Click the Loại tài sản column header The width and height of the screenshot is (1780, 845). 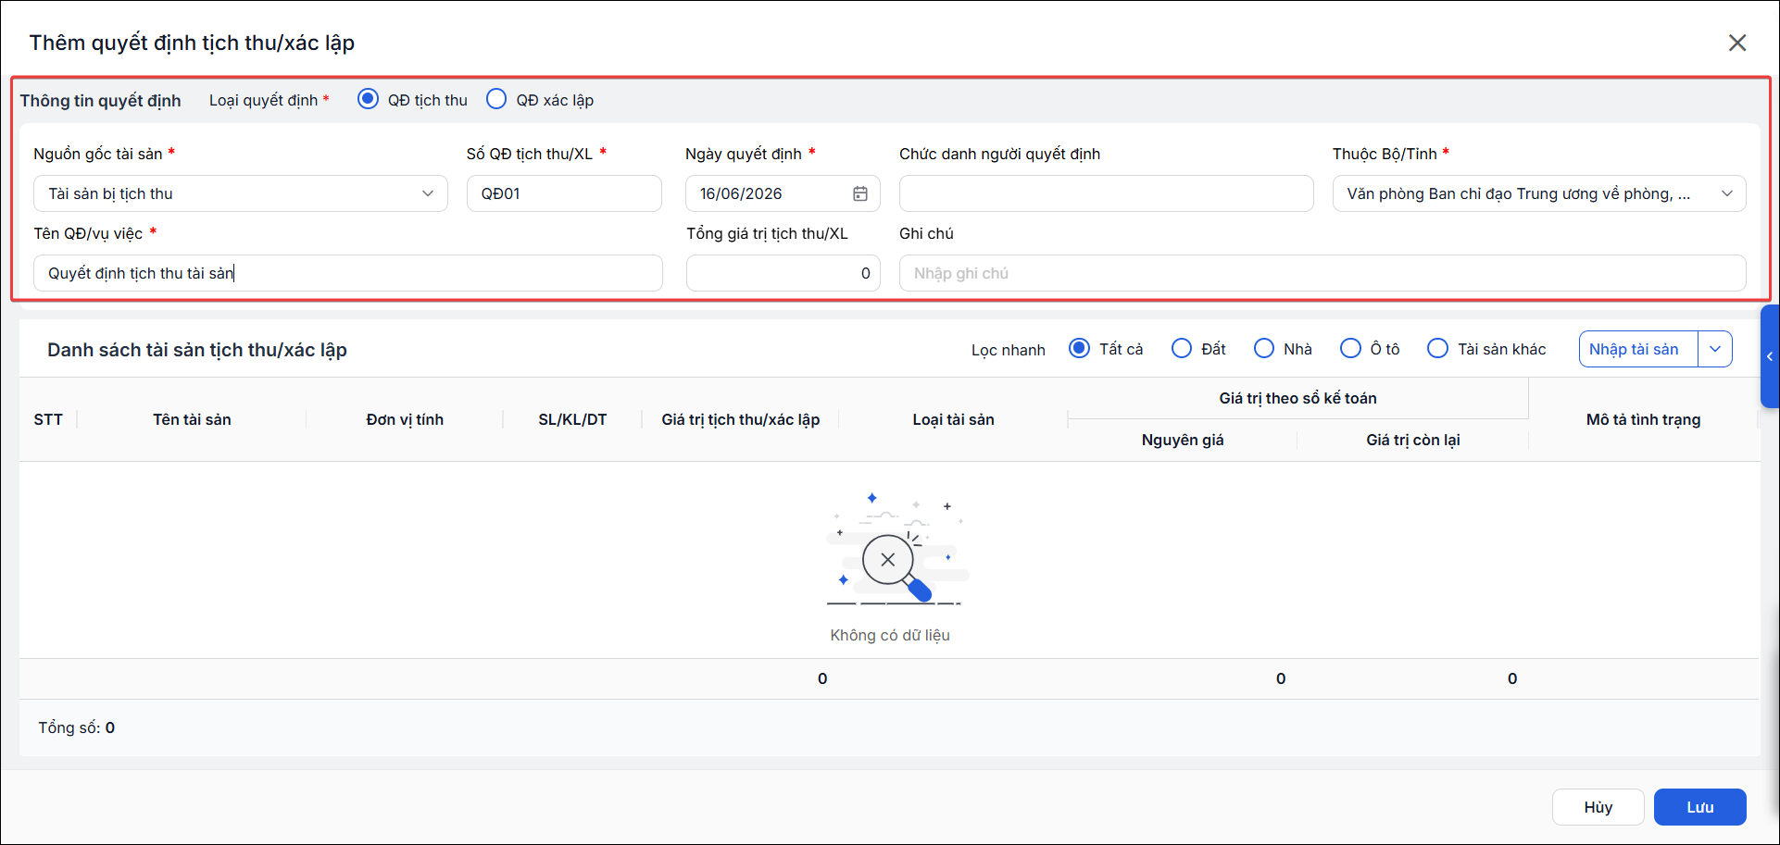pos(953,419)
